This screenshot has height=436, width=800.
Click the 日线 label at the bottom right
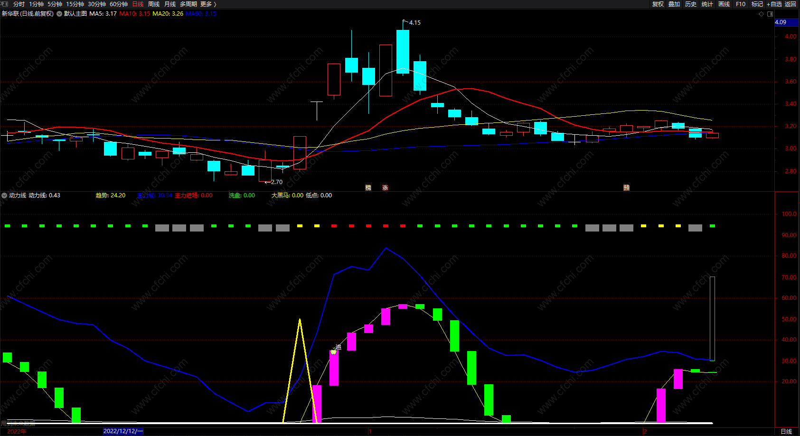tap(786, 431)
